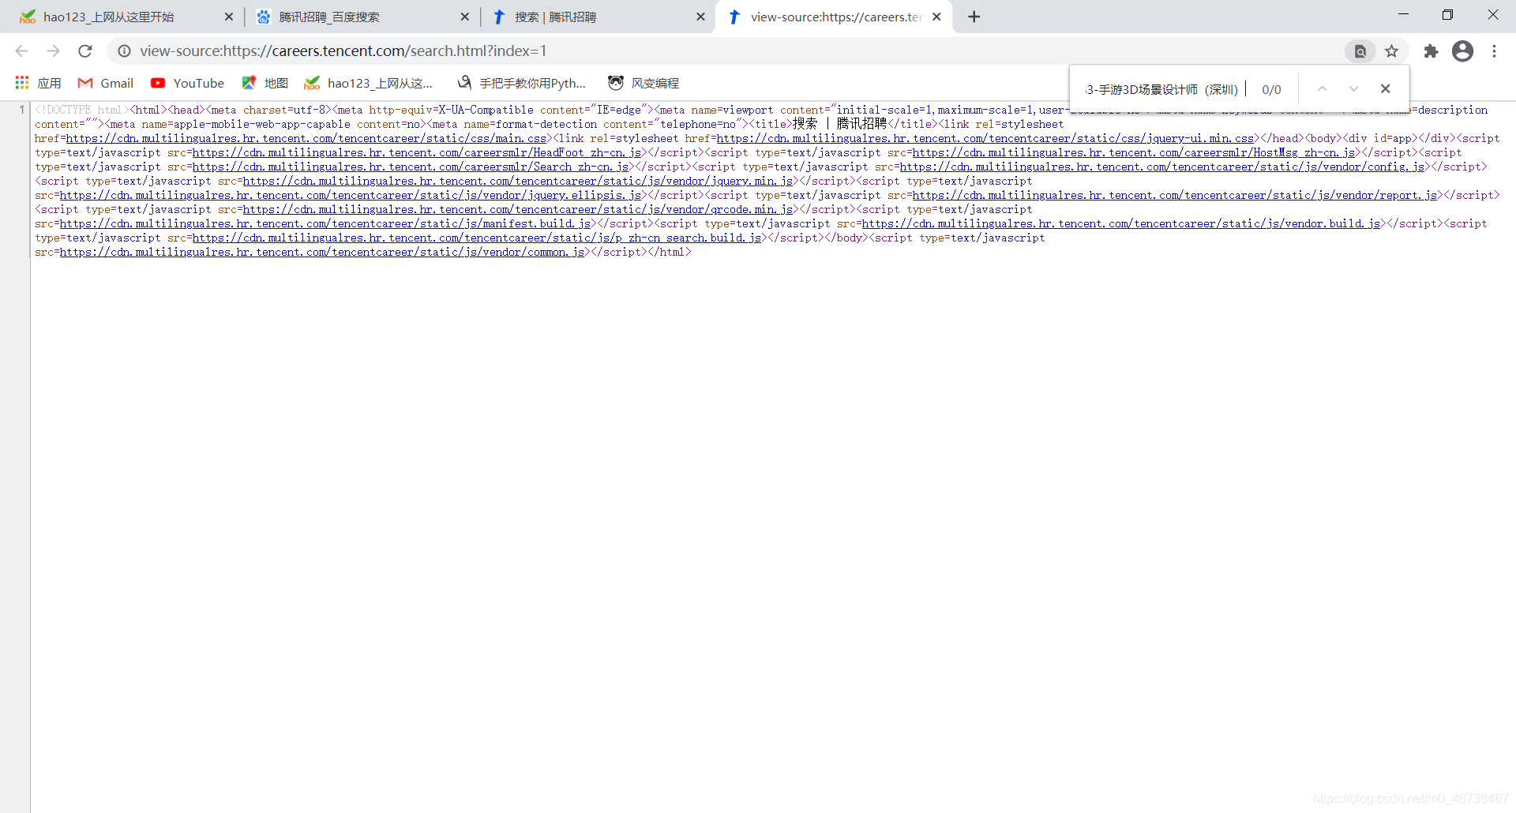Viewport: 1516px width, 813px height.
Task: Open the qrcode.min.js link
Action: click(518, 210)
